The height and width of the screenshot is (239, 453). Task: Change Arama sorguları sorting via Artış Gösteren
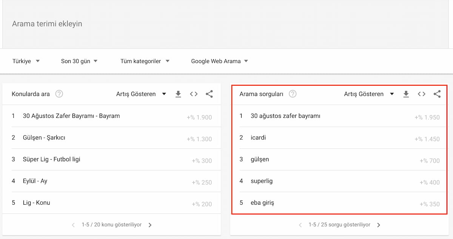pyautogui.click(x=369, y=94)
